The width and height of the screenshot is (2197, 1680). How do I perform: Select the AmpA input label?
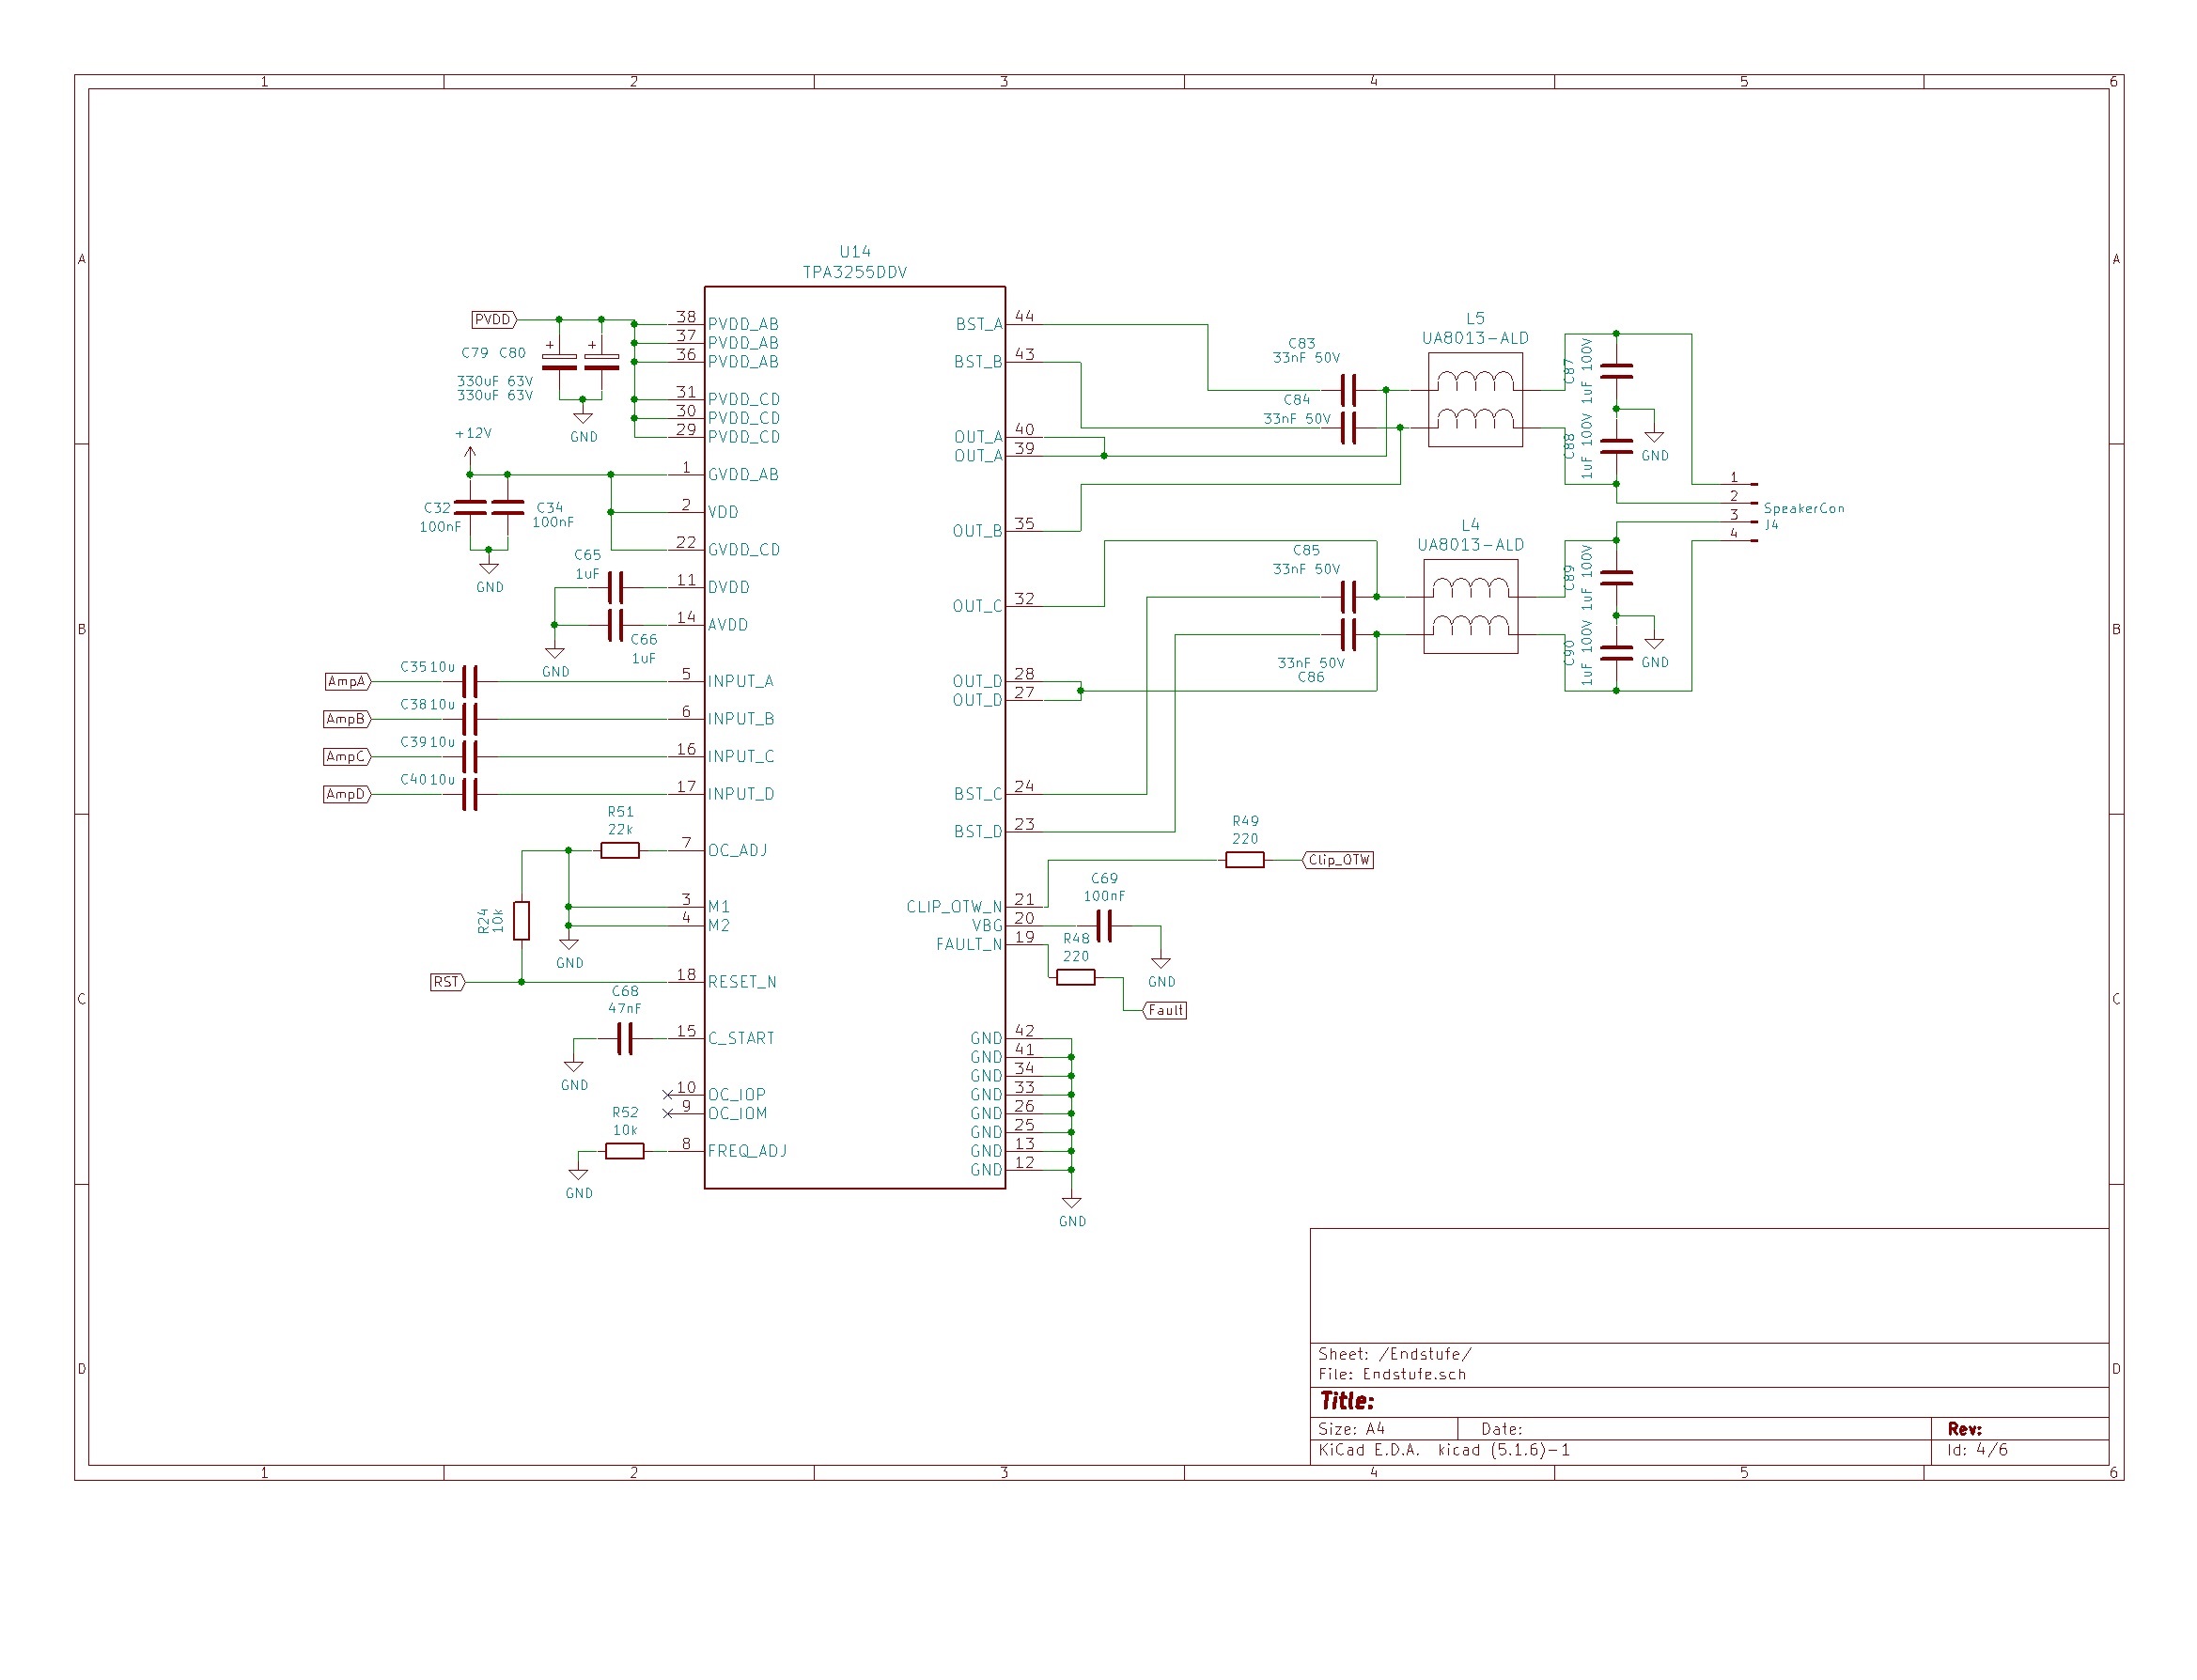point(346,680)
